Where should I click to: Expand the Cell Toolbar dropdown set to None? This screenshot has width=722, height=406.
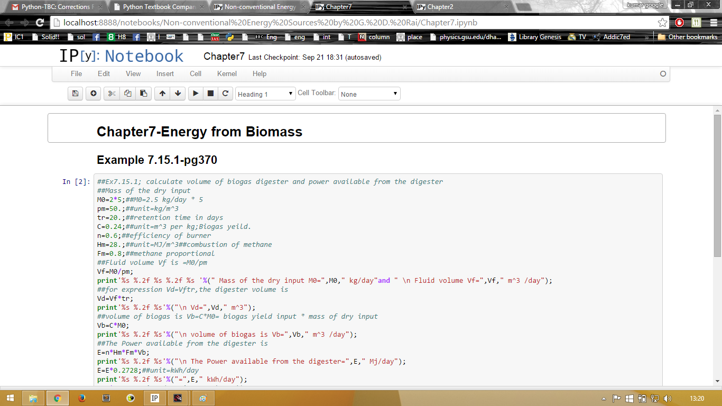point(369,94)
